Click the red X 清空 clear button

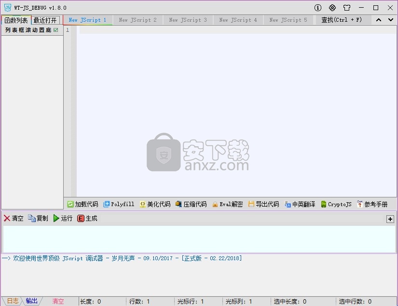coord(14,218)
